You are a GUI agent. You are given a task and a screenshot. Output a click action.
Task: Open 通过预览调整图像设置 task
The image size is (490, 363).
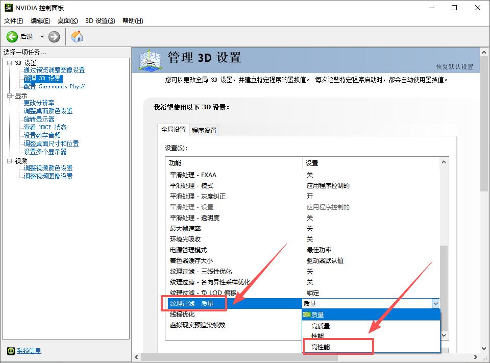[55, 70]
